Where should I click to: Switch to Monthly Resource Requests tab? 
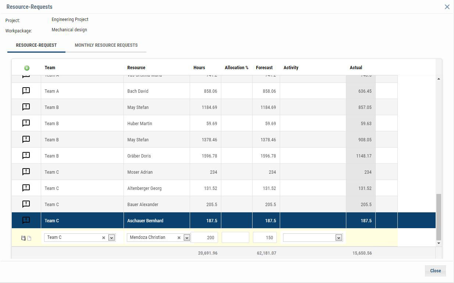click(106, 45)
